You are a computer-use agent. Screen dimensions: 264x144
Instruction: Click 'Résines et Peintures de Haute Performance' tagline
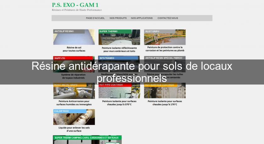77,10
